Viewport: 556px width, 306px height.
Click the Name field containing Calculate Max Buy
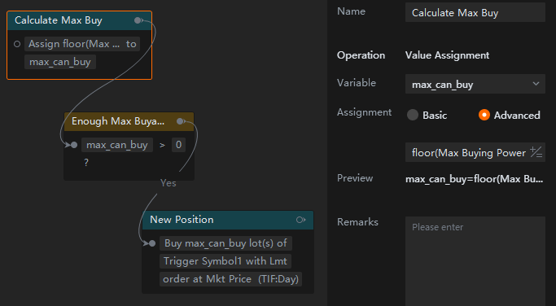coord(475,13)
